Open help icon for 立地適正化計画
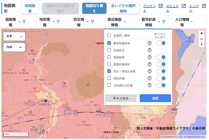The width and height of the screenshot is (209, 140). pyautogui.click(x=150, y=85)
